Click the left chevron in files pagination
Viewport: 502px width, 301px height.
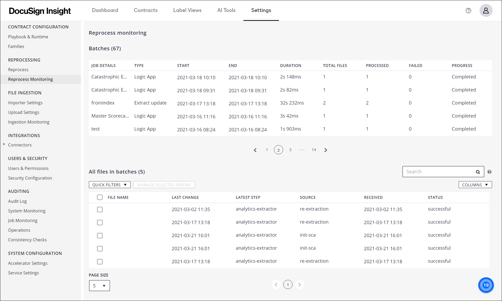[x=276, y=284]
